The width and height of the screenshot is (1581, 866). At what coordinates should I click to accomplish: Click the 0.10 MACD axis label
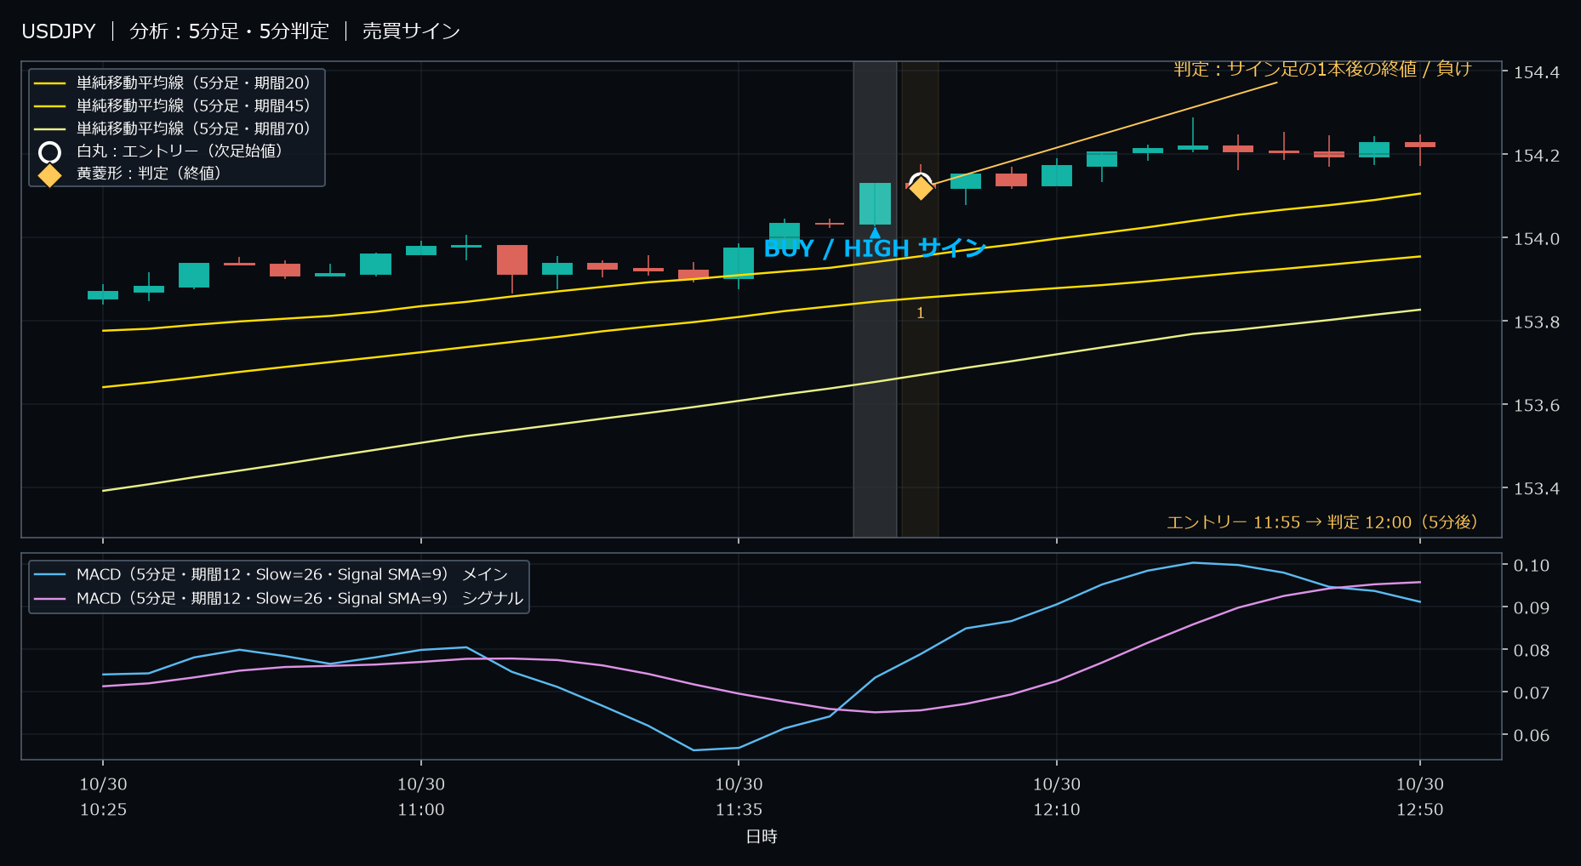(x=1531, y=566)
